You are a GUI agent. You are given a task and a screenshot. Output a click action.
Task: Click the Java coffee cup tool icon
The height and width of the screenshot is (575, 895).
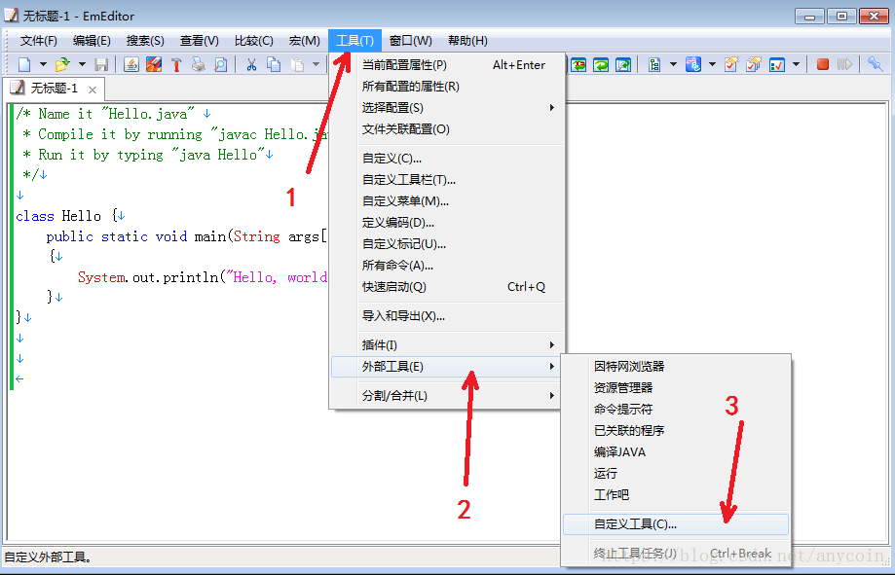[x=131, y=64]
